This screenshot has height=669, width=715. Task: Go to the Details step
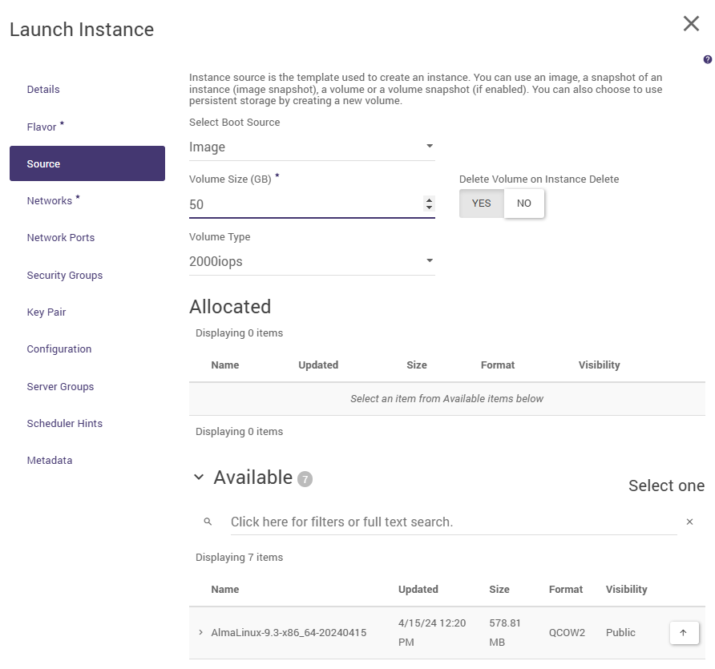point(43,90)
